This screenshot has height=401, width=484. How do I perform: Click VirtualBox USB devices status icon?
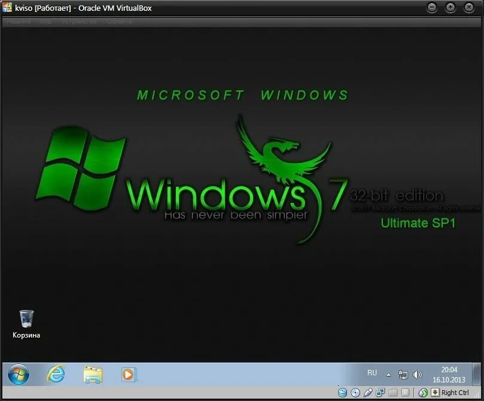coord(368,393)
